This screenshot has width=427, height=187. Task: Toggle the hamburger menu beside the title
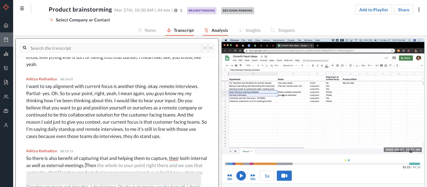pyautogui.click(x=22, y=9)
